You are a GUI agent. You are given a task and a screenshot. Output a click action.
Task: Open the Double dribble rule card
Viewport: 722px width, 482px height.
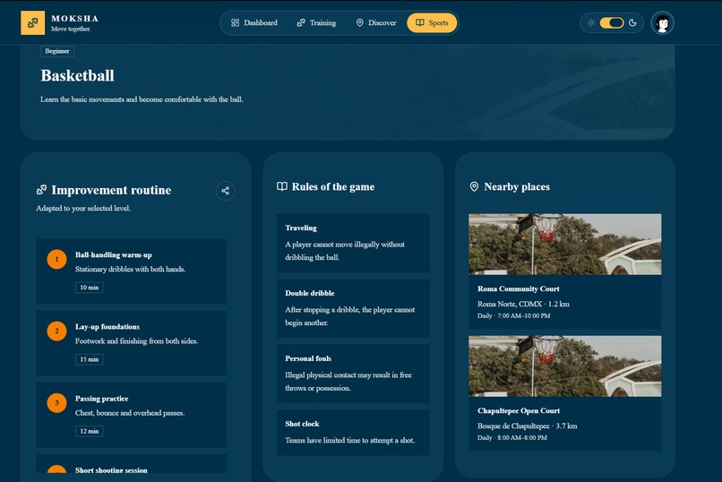353,308
